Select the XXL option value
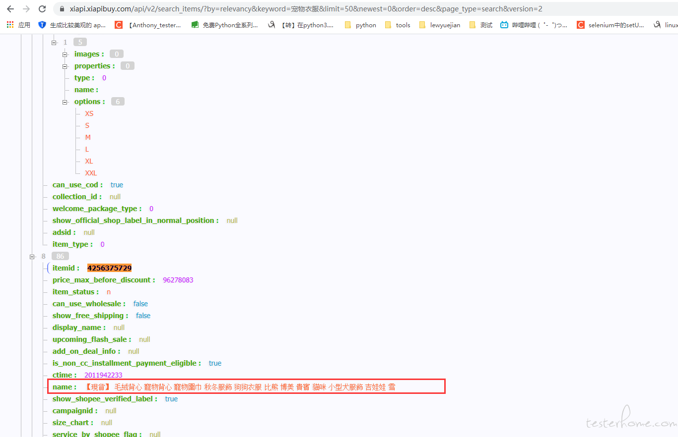This screenshot has height=437, width=678. coord(91,173)
